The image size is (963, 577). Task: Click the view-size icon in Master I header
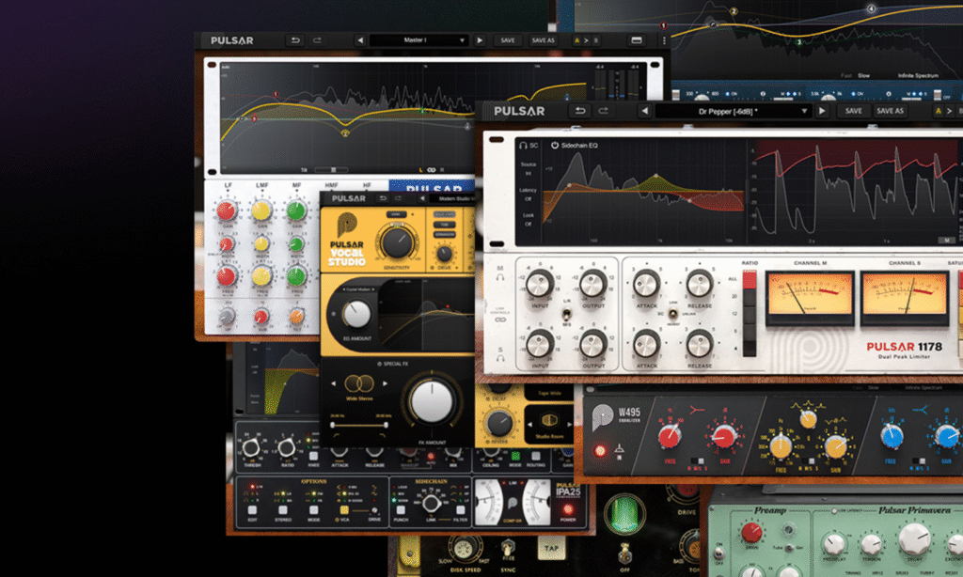[x=637, y=40]
